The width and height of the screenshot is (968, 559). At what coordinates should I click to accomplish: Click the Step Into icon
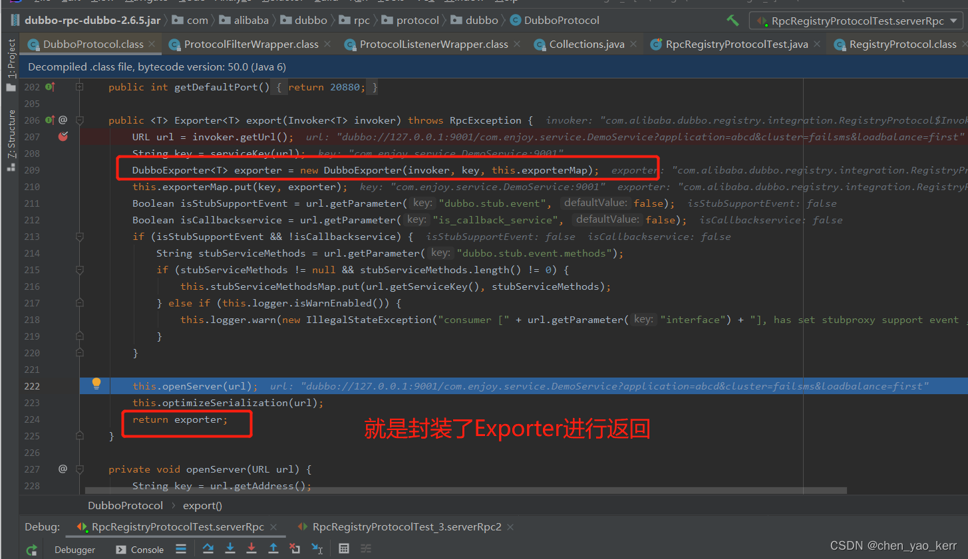coord(230,548)
